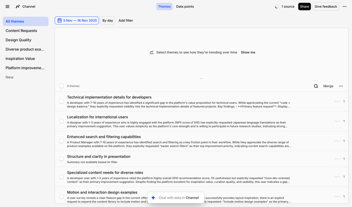Select Design Quality in the sidebar
The width and height of the screenshot is (352, 207).
click(18, 40)
